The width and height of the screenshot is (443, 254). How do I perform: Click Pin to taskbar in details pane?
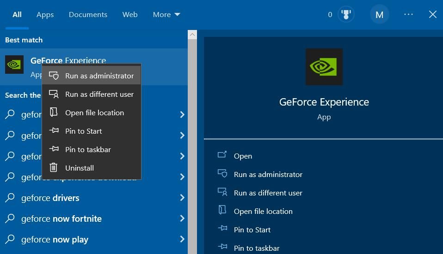point(257,248)
